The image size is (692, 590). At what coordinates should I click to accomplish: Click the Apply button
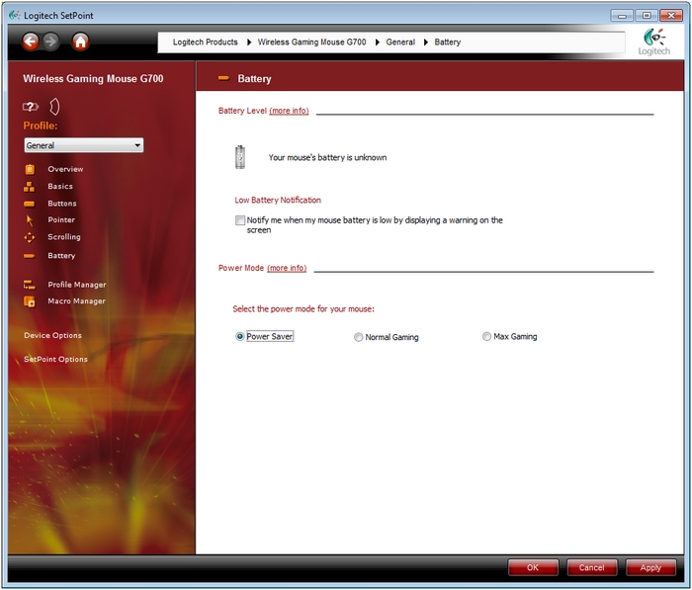[650, 567]
